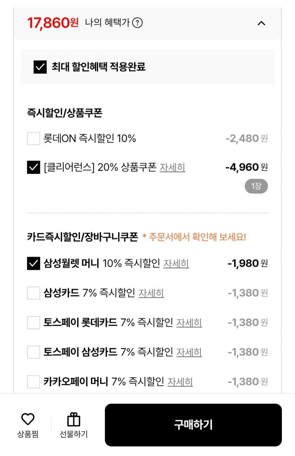Uncheck 최대 할인혜택 적용완료 checkbox
This screenshot has width=295, height=456.
[x=40, y=67]
